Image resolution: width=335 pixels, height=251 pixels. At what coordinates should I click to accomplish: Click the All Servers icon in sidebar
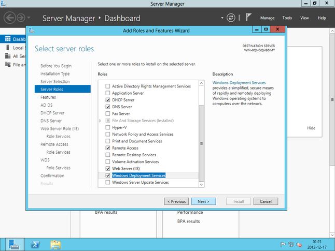click(8, 56)
